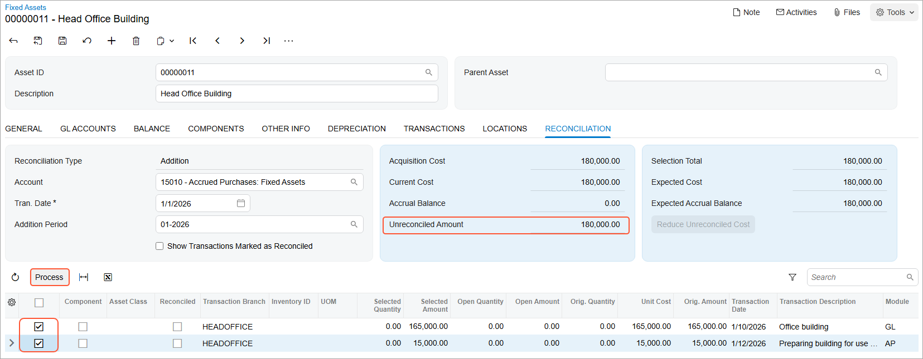Export grid to Excel icon
The height and width of the screenshot is (359, 923).
click(x=108, y=277)
